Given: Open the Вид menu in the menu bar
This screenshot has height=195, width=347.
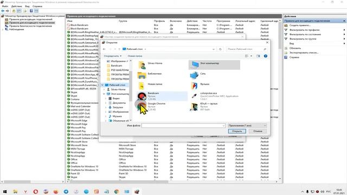Looking at the screenshot, I should pyautogui.click(x=27, y=6).
